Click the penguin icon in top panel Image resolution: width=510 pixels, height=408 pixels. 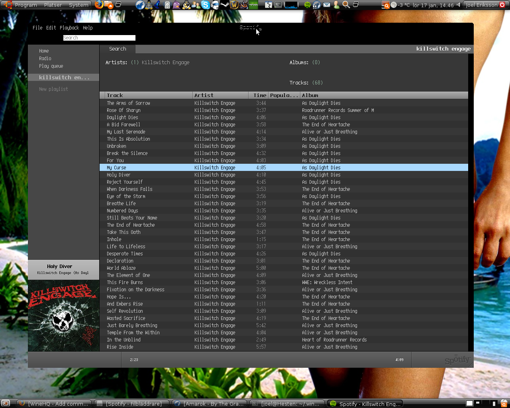point(186,5)
